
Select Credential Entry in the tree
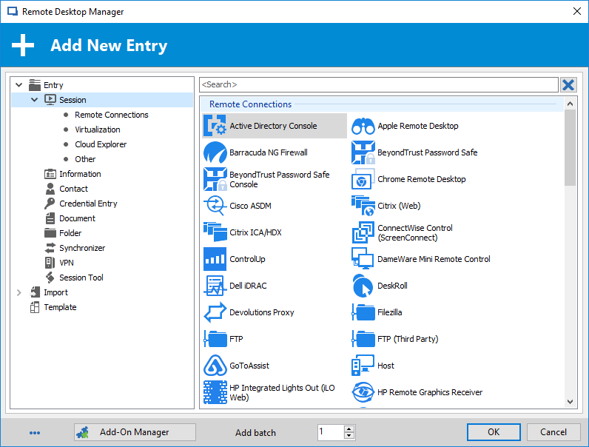tap(88, 204)
